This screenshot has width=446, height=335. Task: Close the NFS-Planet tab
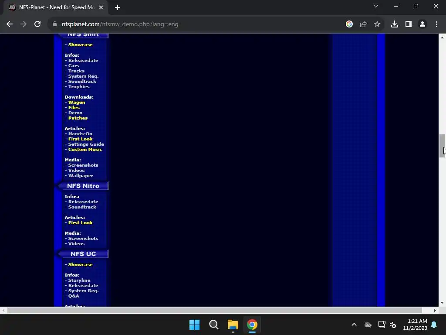pos(101,7)
